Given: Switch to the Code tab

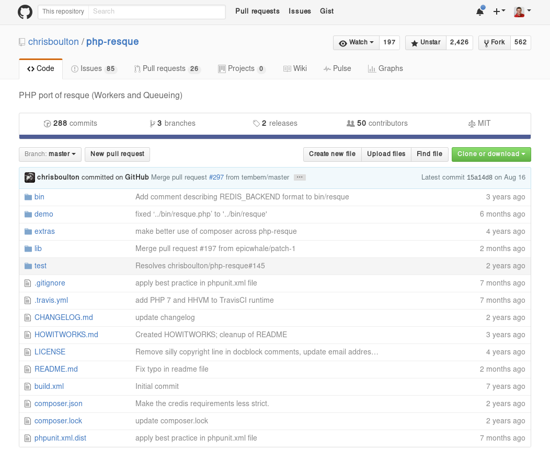Looking at the screenshot, I should [41, 68].
